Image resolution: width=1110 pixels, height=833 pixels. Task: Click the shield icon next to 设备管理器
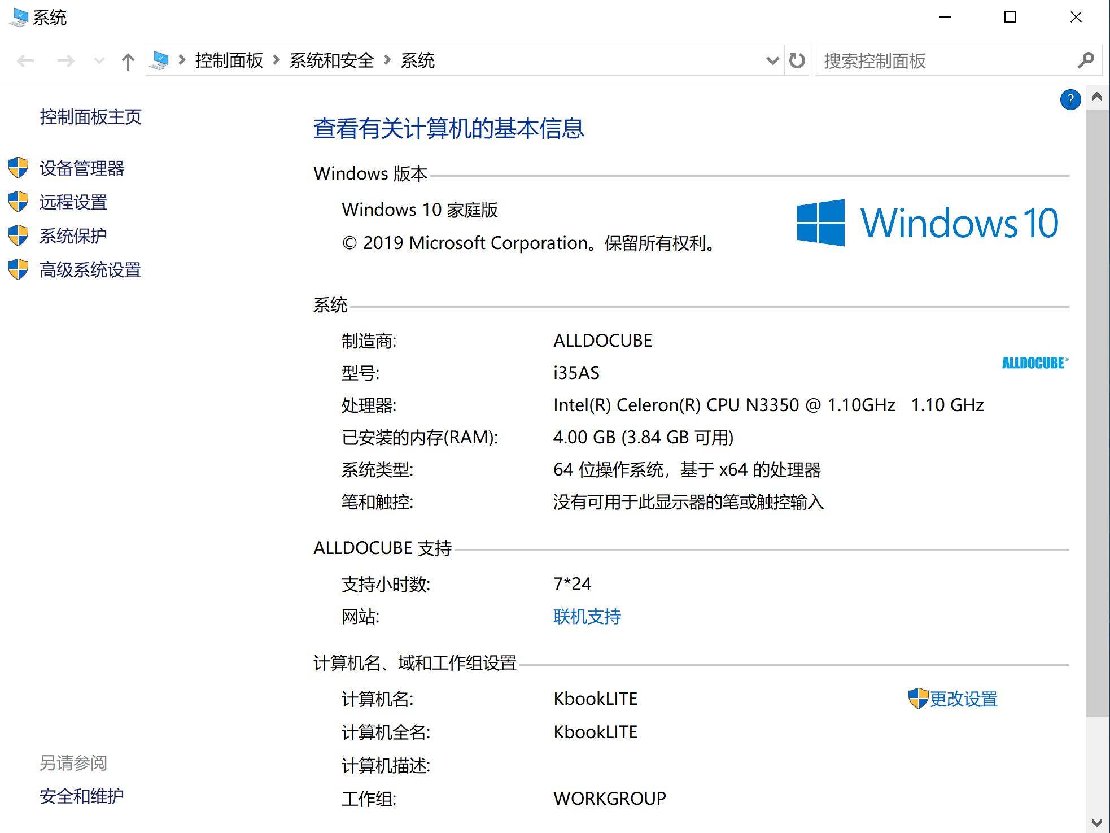click(x=18, y=168)
